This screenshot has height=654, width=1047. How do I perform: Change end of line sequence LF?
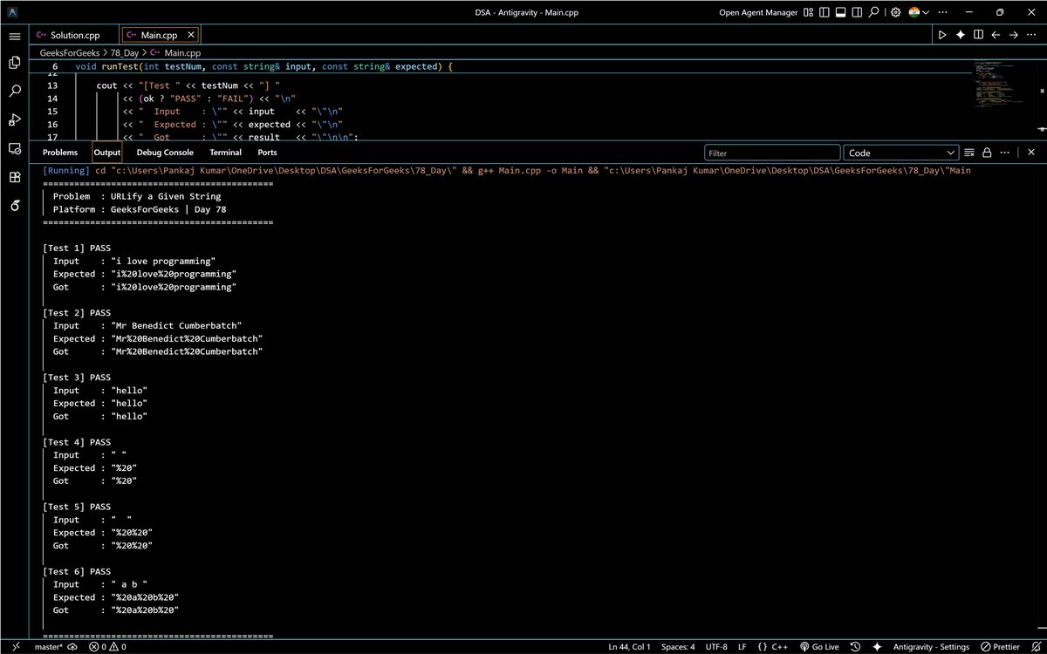coord(742,647)
